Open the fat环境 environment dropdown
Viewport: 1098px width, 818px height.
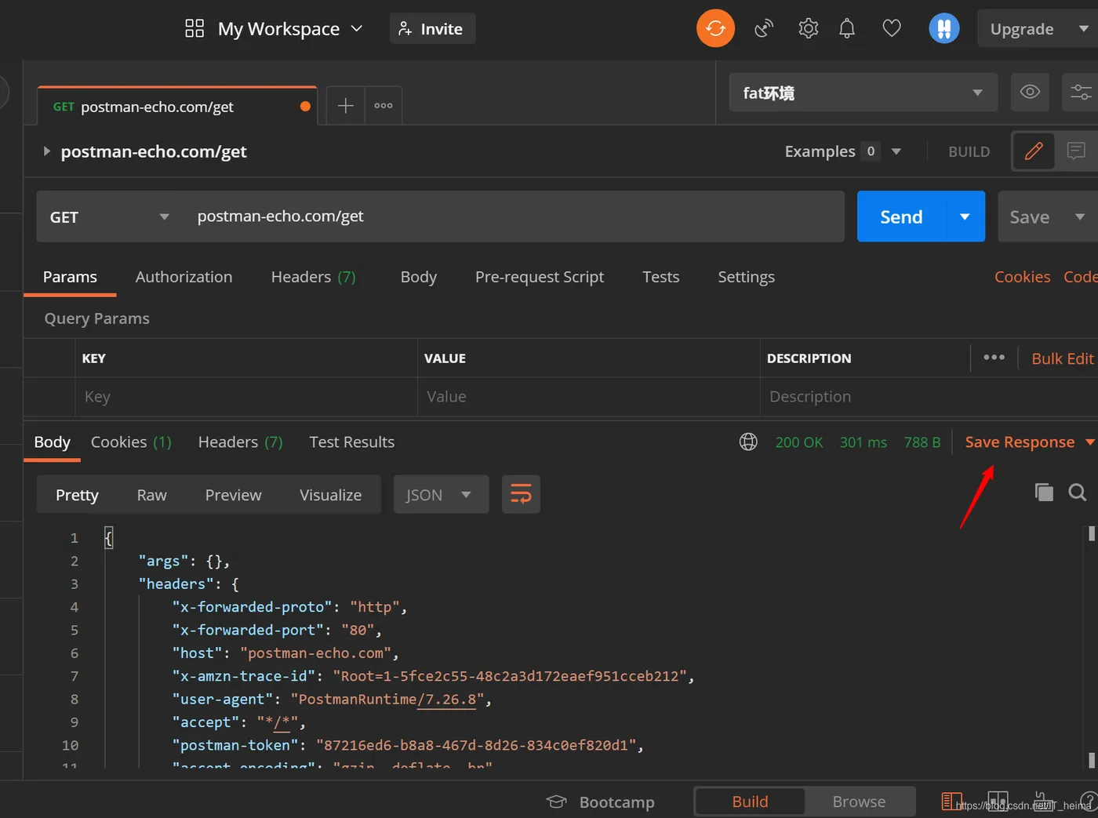[863, 93]
